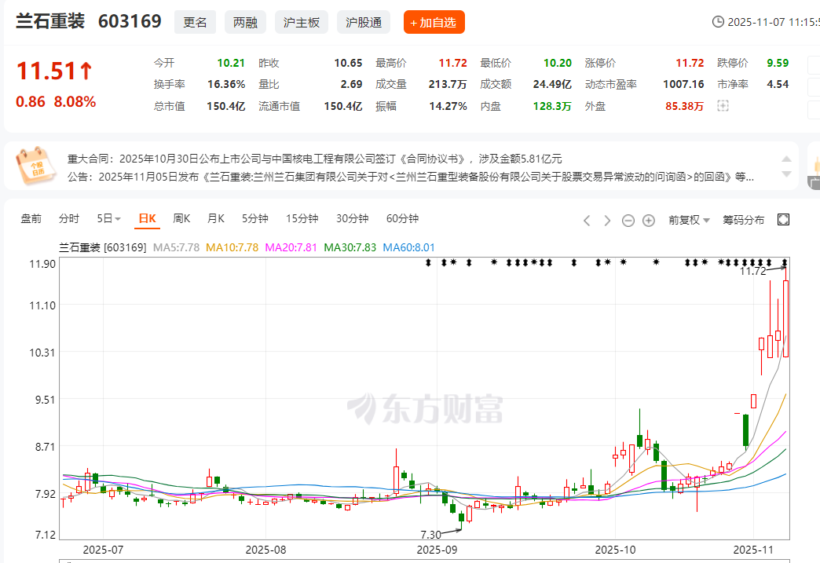Show next news with down arrow
Image resolution: width=820 pixels, height=563 pixels.
786,174
